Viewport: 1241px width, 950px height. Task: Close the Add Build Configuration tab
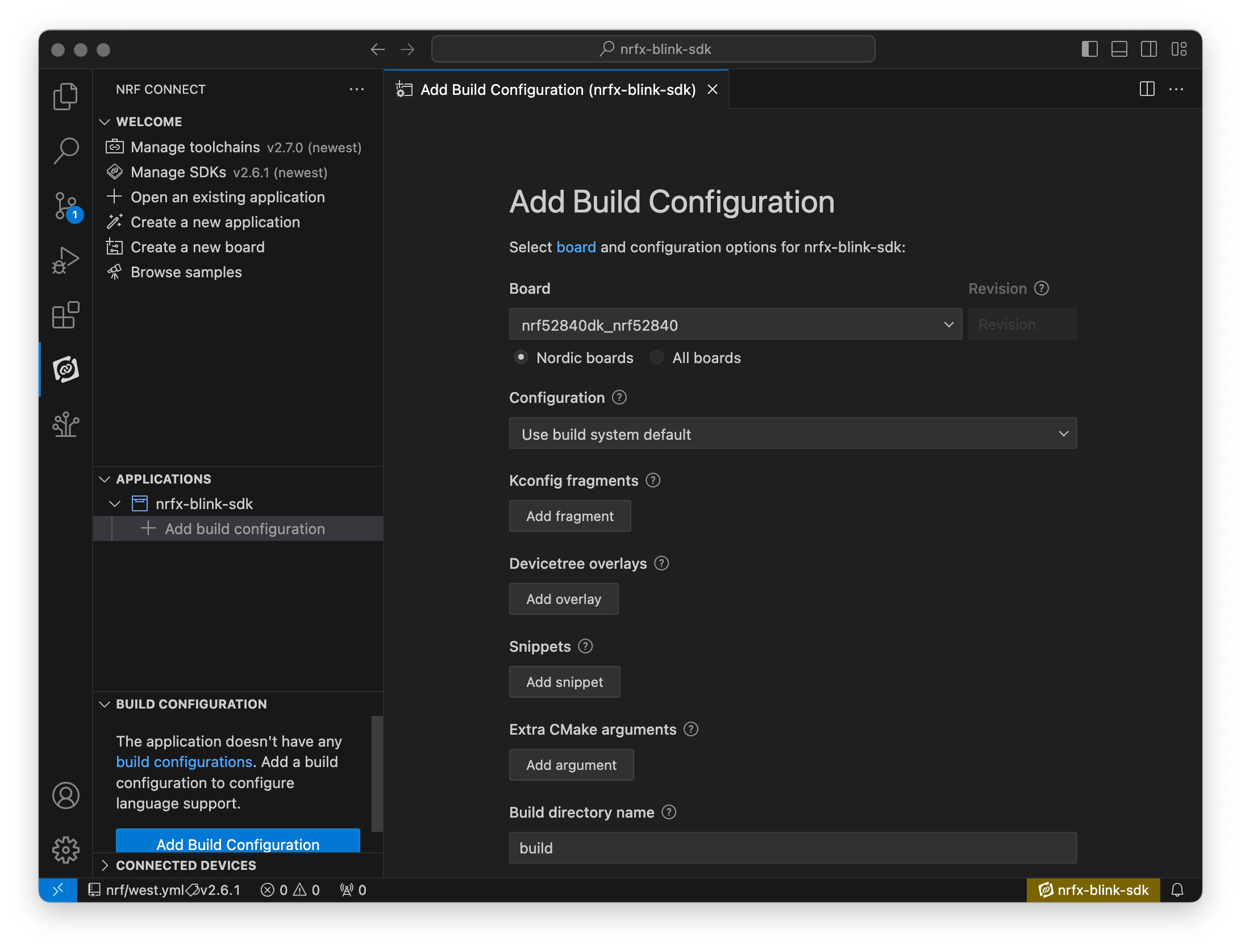(x=713, y=90)
